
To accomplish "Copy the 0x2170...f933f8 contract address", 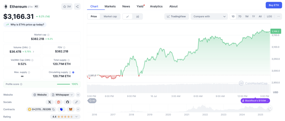I will pyautogui.click(x=53, y=109).
